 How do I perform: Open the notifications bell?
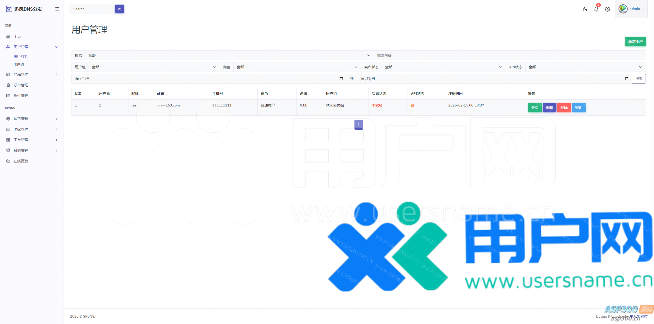pyautogui.click(x=596, y=9)
